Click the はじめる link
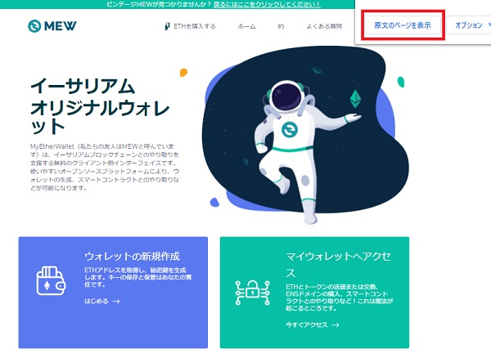 (97, 302)
